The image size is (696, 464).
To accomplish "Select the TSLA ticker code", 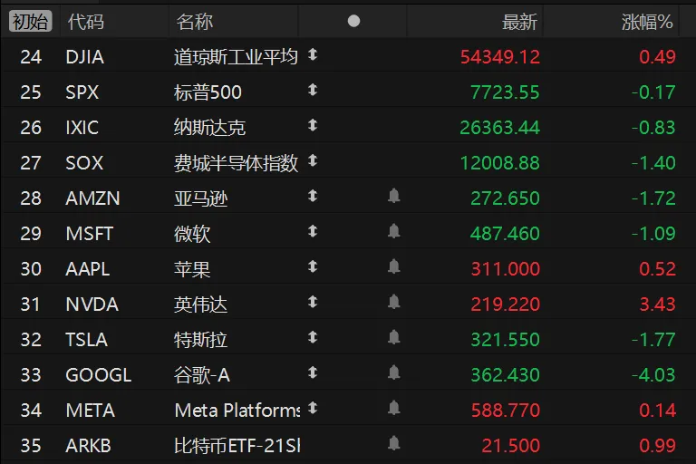I will point(87,340).
